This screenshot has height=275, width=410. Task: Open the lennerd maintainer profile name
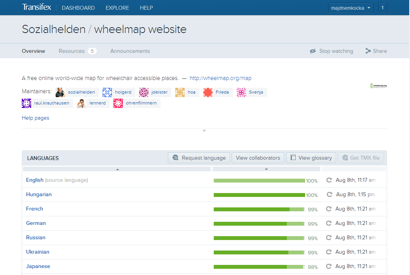98,103
